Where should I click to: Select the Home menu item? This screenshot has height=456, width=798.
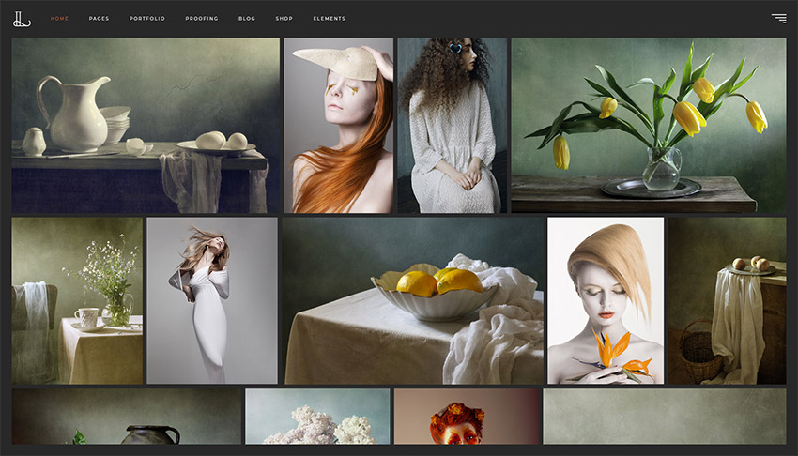(x=59, y=19)
